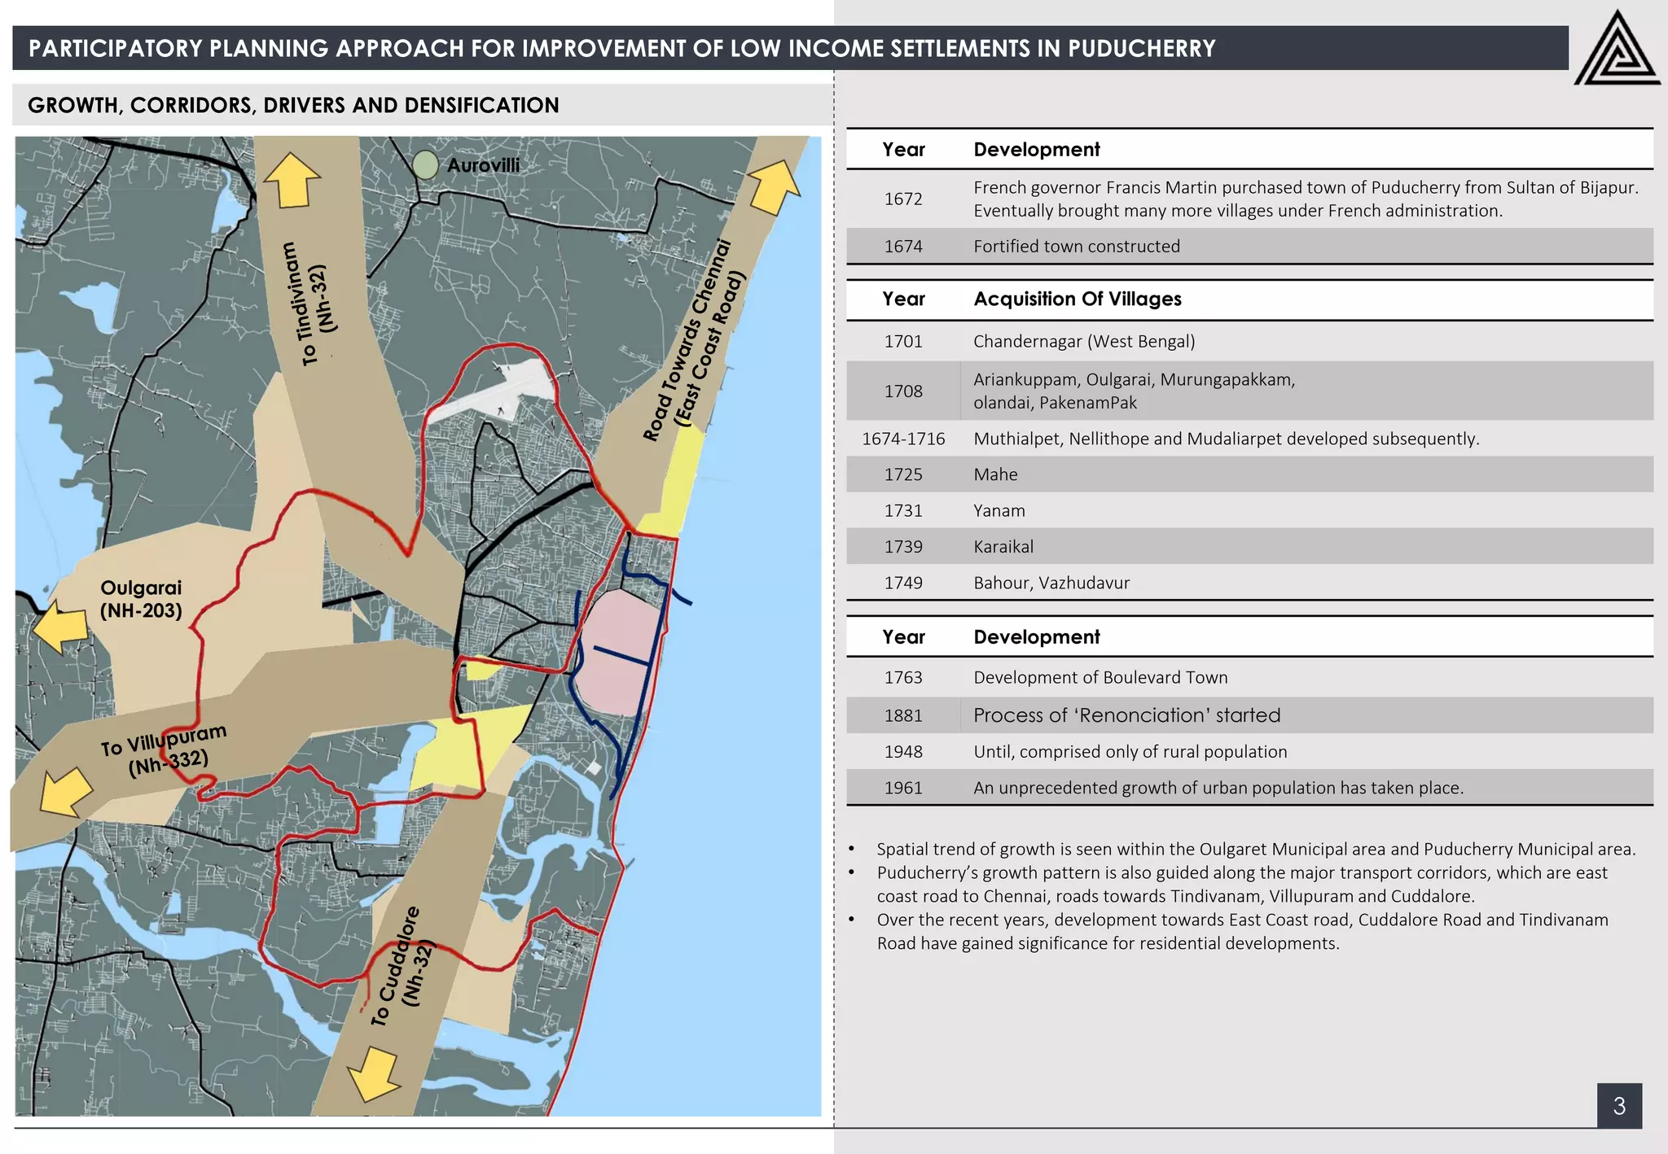Click the first Development column header
The height and width of the screenshot is (1154, 1668).
(1037, 150)
